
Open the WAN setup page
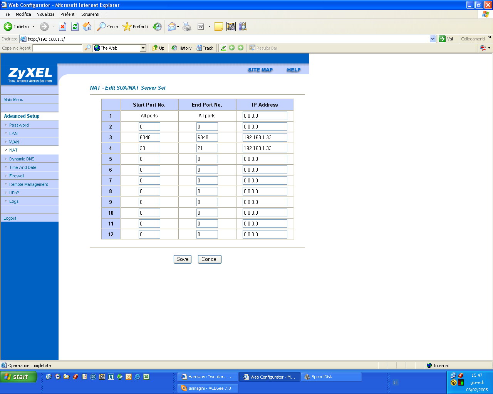[14, 142]
